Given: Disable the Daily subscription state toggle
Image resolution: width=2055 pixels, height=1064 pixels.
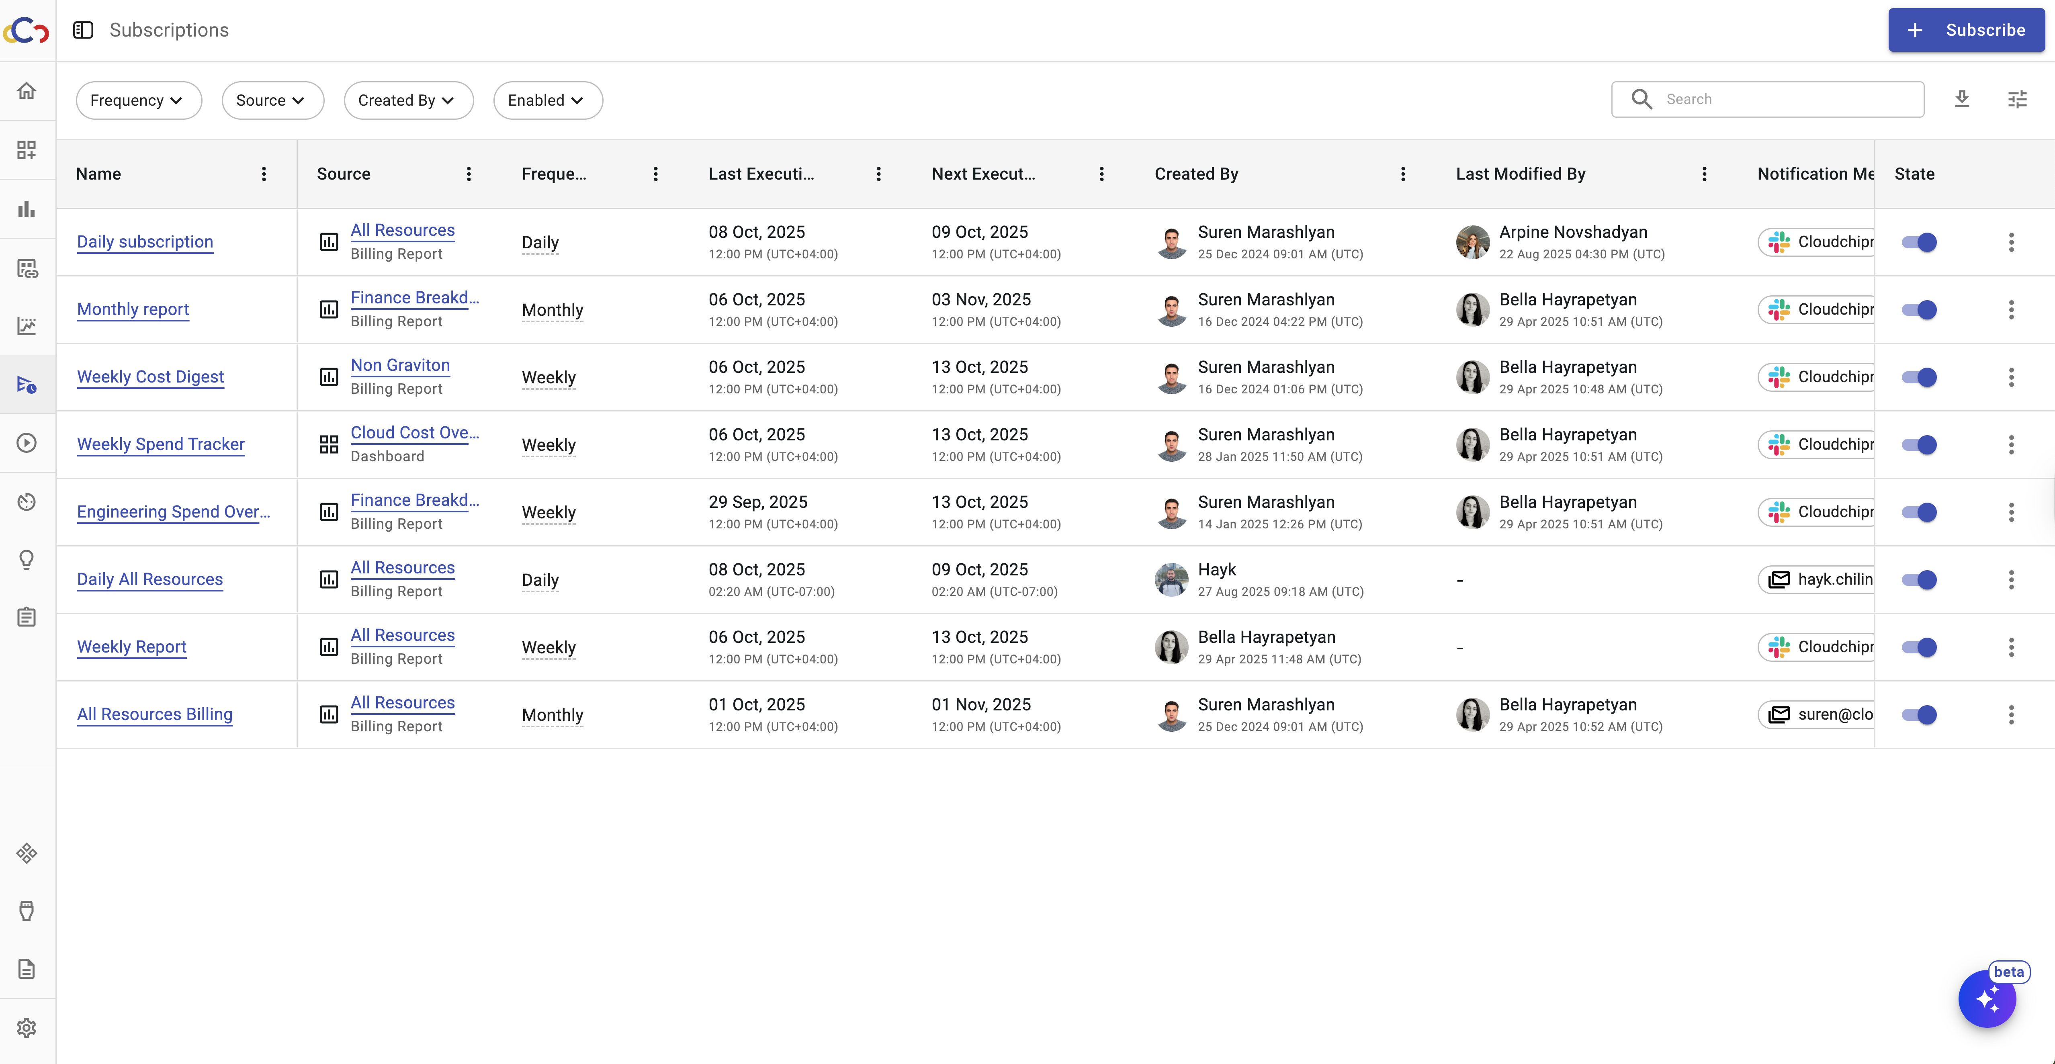Looking at the screenshot, I should (1919, 242).
